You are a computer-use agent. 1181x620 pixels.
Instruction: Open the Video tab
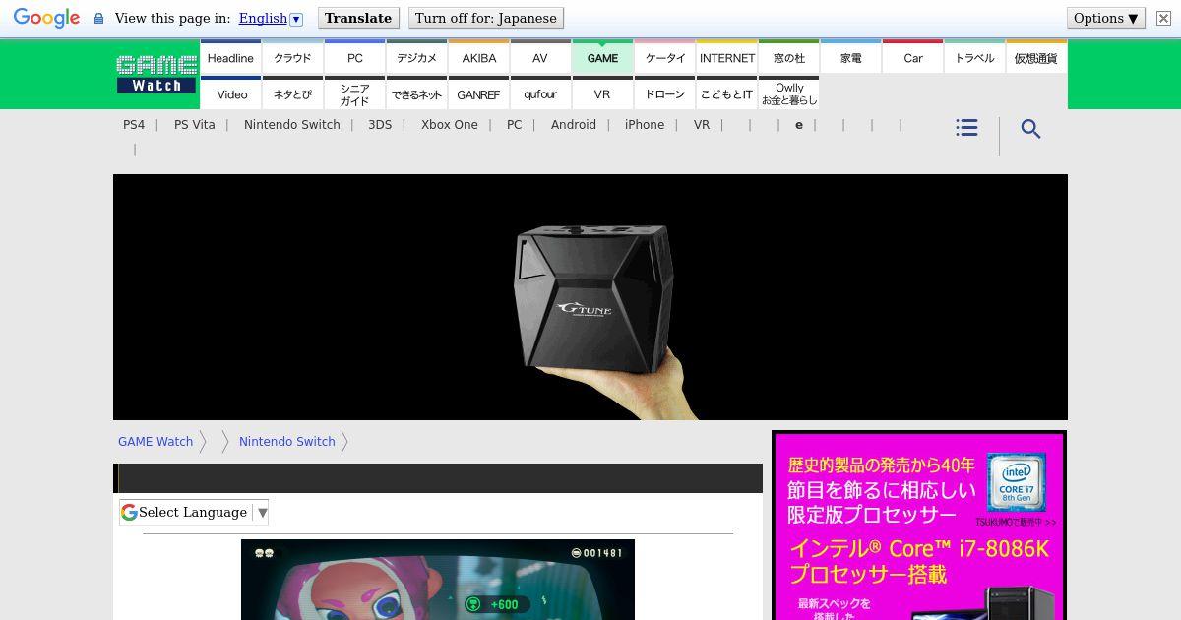230,93
